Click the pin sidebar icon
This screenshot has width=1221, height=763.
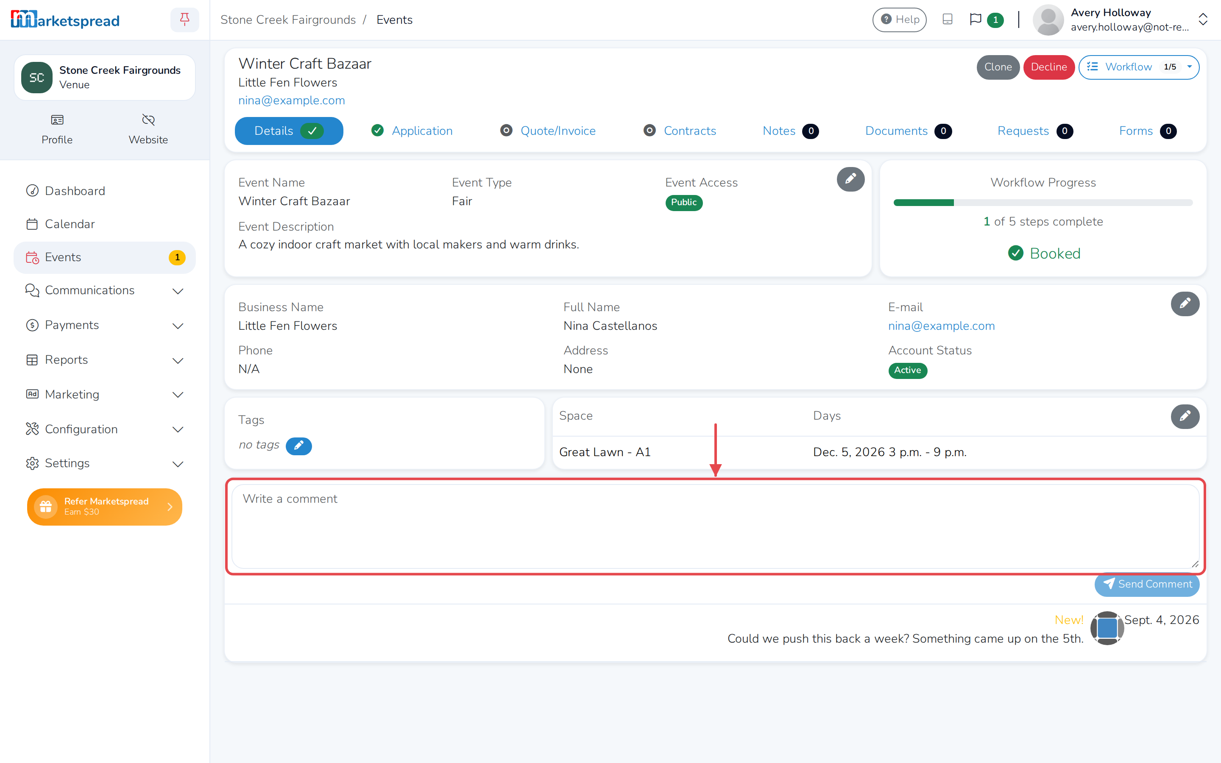tap(185, 19)
